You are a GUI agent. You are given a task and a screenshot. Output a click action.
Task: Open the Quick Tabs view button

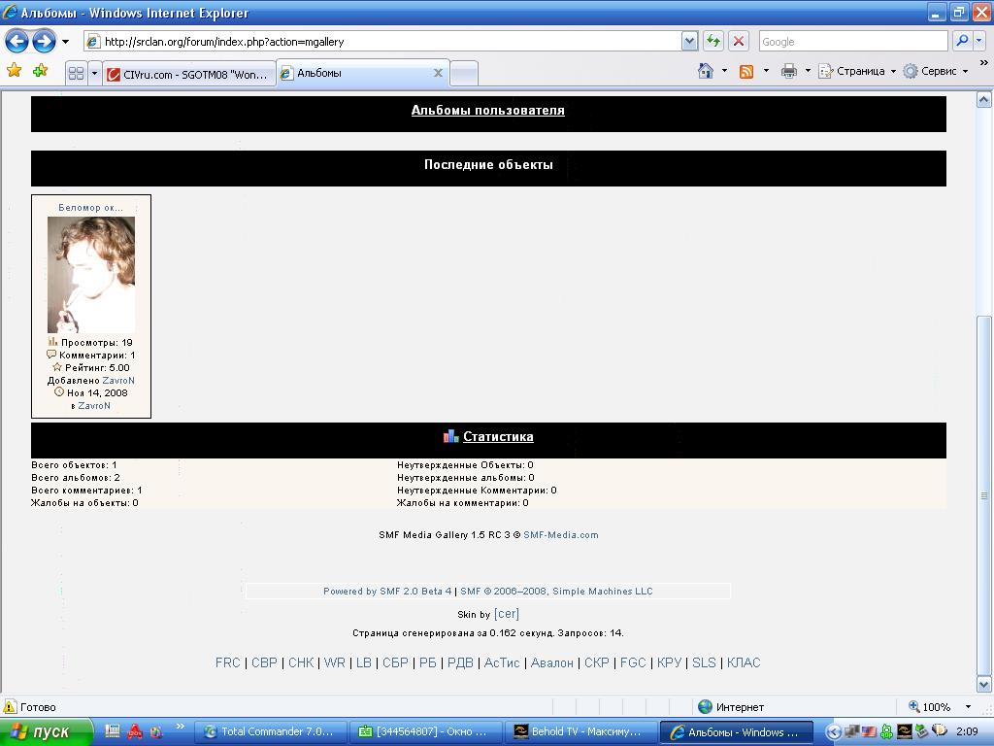point(76,73)
